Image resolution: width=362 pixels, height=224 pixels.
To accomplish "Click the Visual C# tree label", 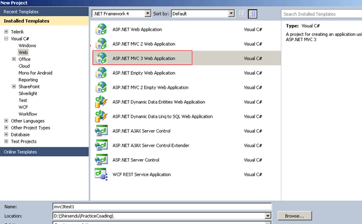I will pos(20,39).
